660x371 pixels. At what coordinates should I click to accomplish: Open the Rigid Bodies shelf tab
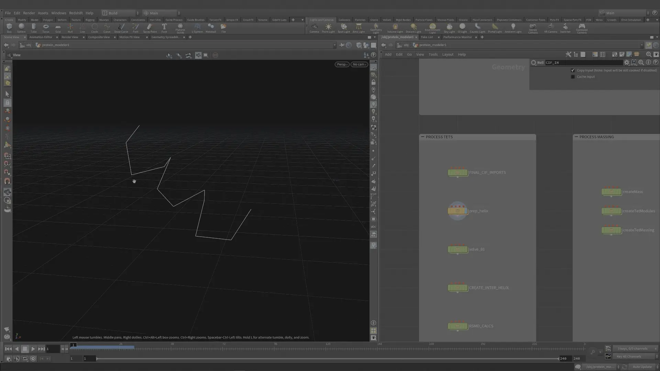click(x=403, y=20)
